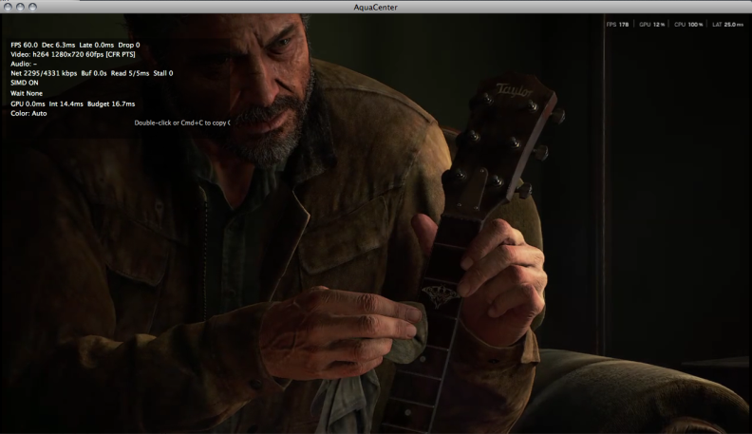Click the 'Read 5/5ms' stat
This screenshot has height=434, width=752.
[x=130, y=73]
